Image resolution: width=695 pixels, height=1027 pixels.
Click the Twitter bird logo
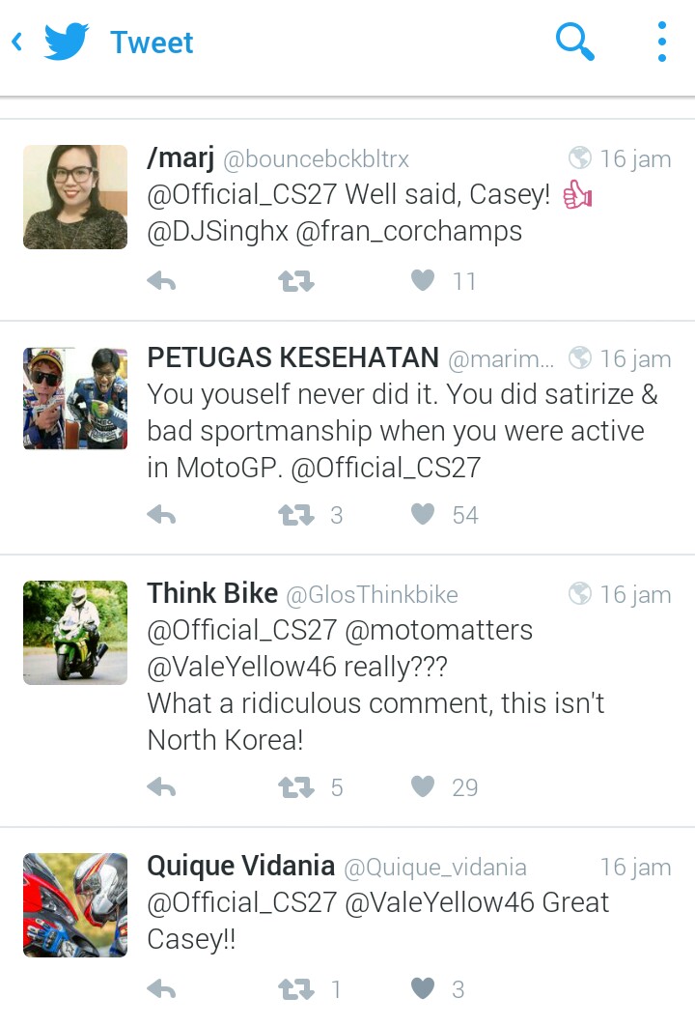click(67, 43)
